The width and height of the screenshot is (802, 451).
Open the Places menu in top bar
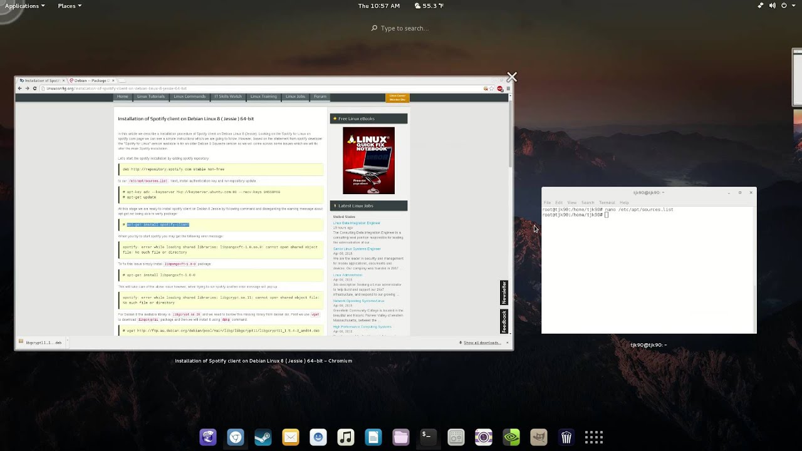(70, 6)
